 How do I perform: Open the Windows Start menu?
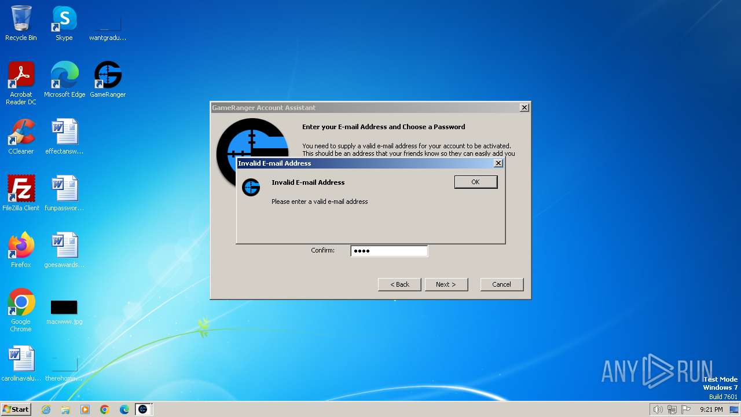pos(16,409)
